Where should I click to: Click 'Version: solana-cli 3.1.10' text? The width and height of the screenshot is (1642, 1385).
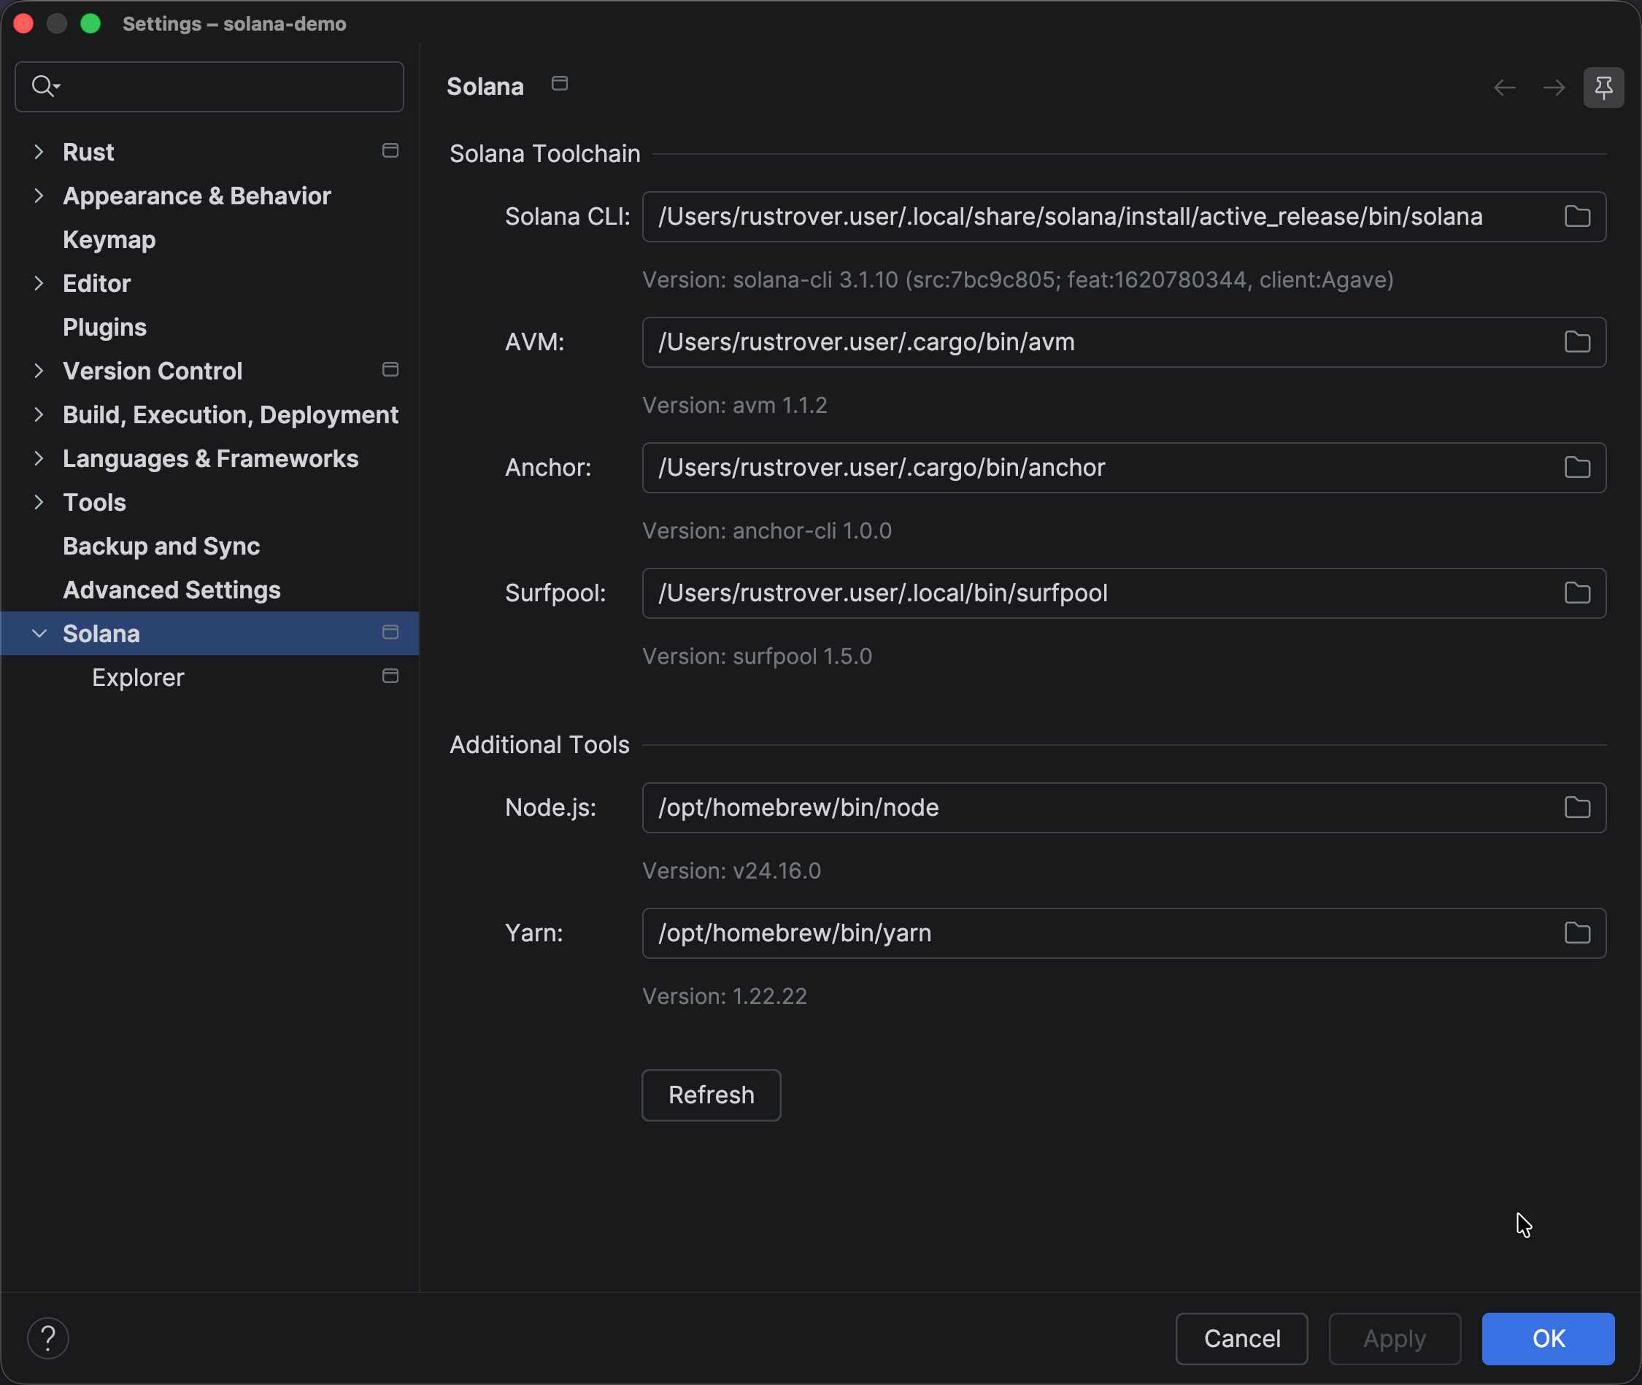point(771,280)
